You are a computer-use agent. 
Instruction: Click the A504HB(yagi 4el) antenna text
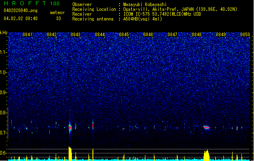pyautogui.click(x=143, y=19)
